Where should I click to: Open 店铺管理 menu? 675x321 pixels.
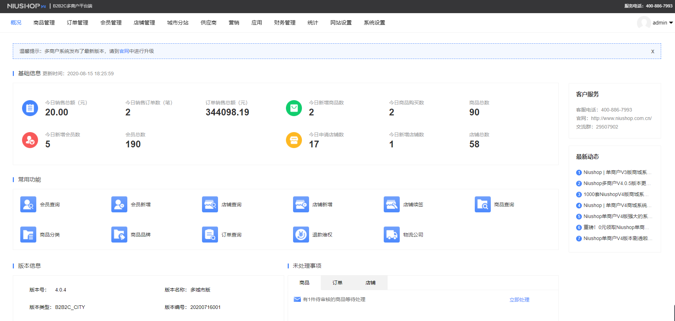point(144,23)
